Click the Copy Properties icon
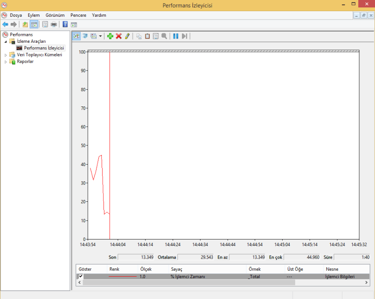The width and height of the screenshot is (375, 299). click(x=139, y=36)
